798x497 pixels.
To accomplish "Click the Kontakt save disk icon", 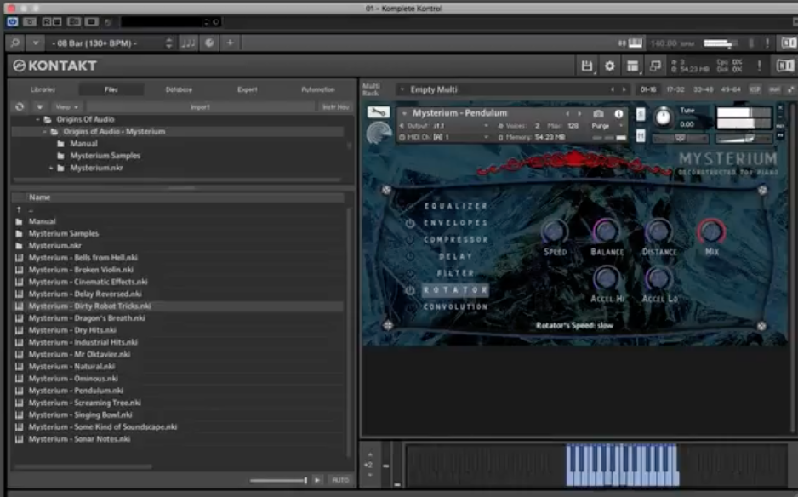I will (587, 66).
